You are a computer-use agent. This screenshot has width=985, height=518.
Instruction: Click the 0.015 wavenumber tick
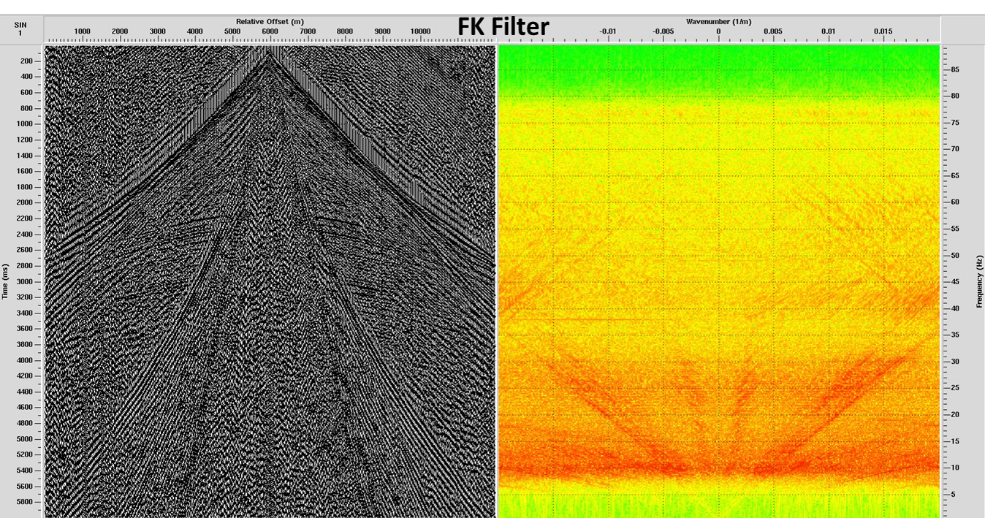pos(883,31)
